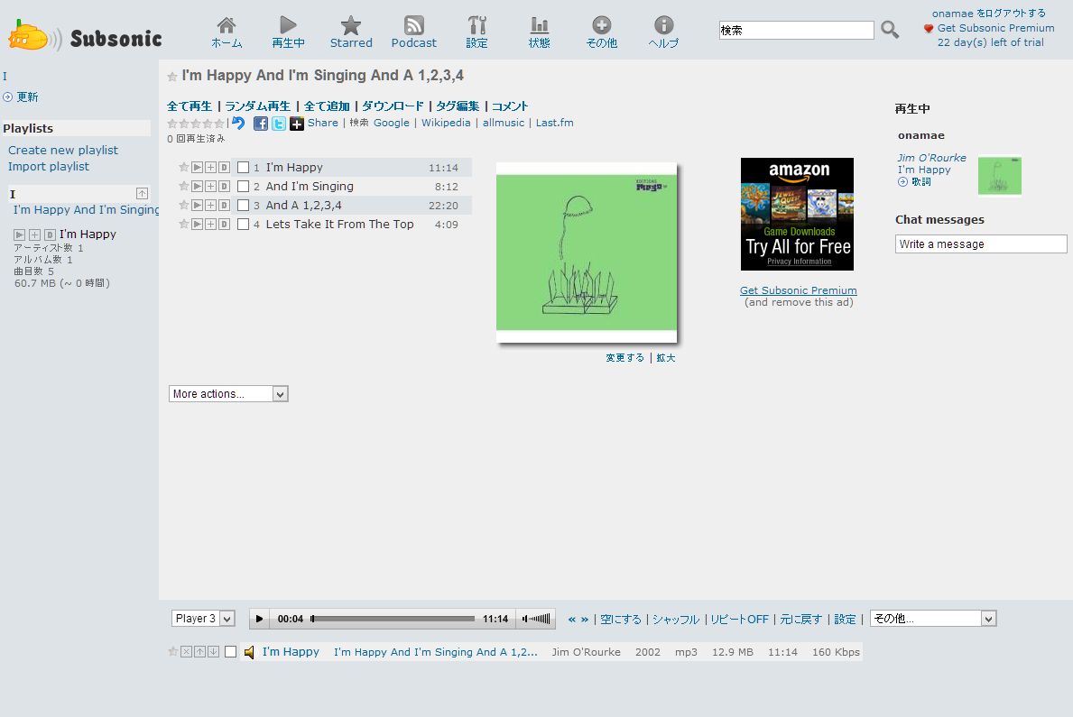The width and height of the screenshot is (1073, 717).
Task: Check the box for track I'm Happy
Action: pos(243,168)
